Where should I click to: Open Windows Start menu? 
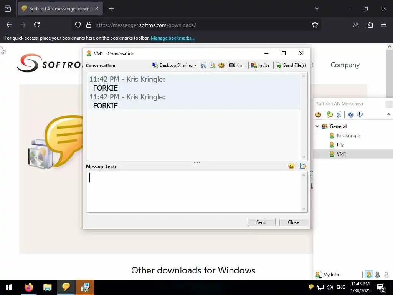tap(9, 287)
